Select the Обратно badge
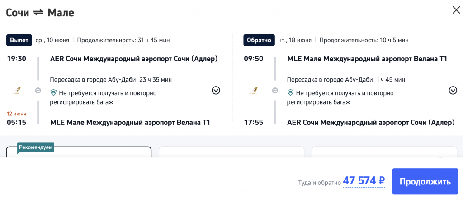The width and height of the screenshot is (463, 198). click(259, 40)
